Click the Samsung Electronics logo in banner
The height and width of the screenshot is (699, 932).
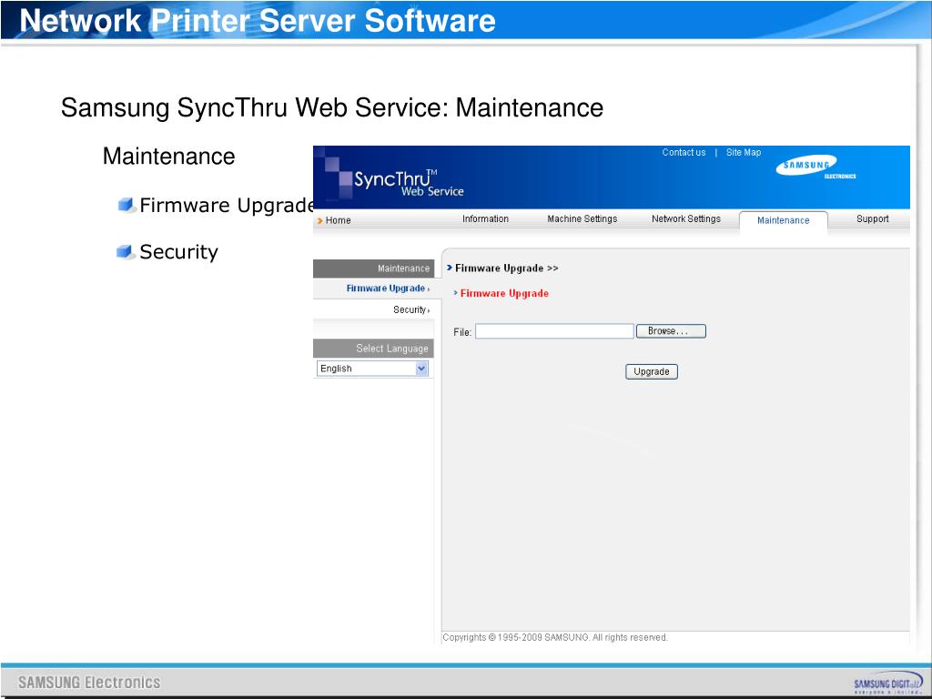click(x=815, y=167)
